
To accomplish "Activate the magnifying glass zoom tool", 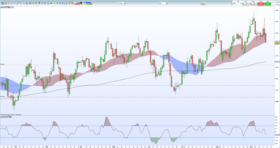I will click(x=5, y=3).
